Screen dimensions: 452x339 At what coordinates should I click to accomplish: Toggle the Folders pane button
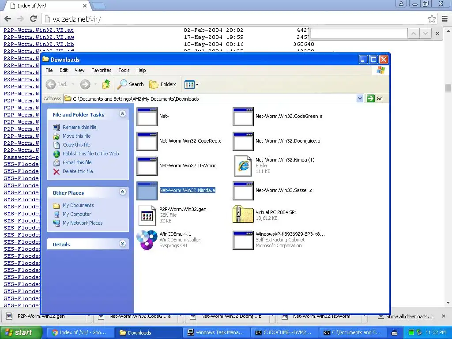(162, 84)
